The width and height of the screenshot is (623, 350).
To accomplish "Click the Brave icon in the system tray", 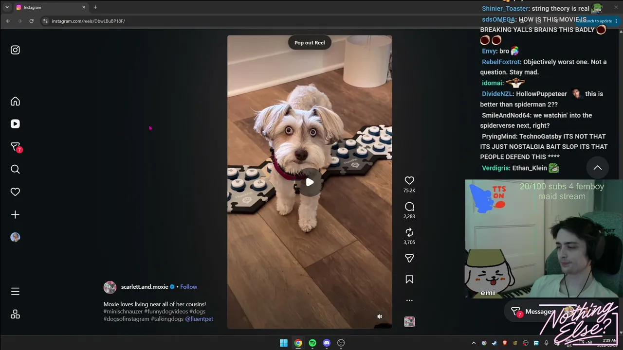I will pos(505,343).
